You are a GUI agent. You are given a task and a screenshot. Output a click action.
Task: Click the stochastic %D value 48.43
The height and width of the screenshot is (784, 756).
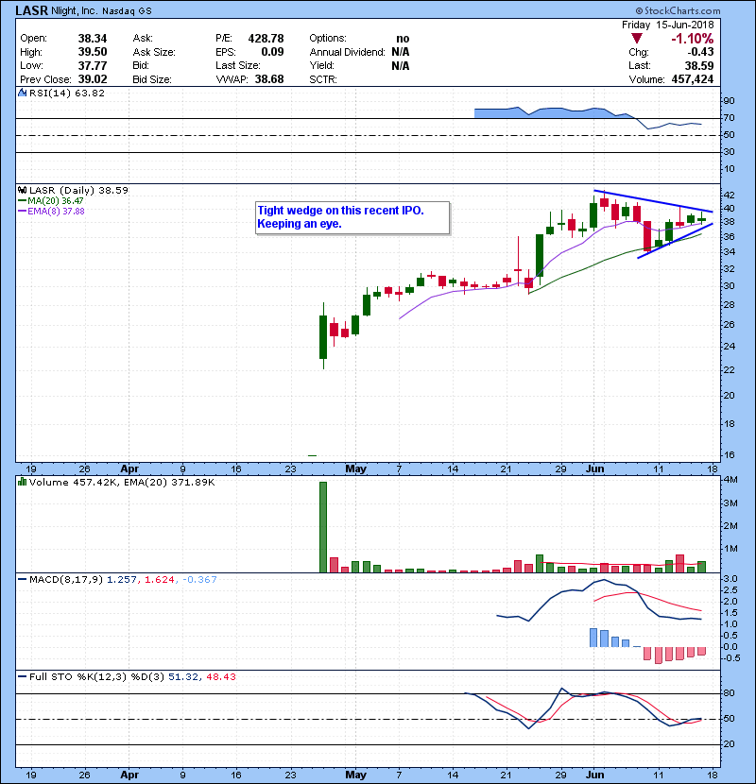point(220,676)
